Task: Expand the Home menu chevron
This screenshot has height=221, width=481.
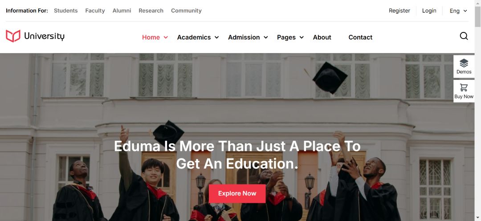Action: click(x=166, y=37)
